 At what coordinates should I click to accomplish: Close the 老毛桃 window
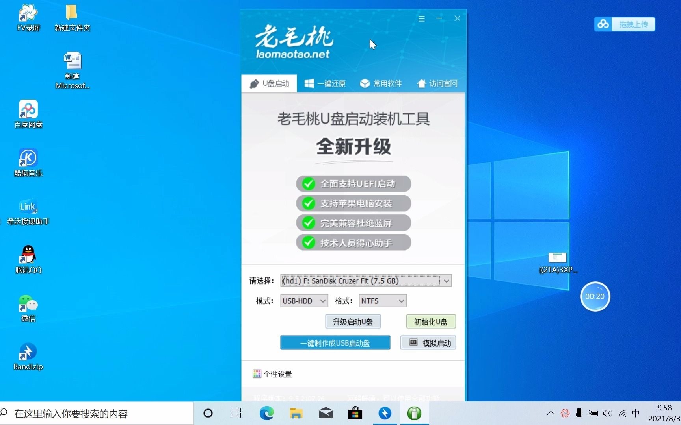pos(457,18)
